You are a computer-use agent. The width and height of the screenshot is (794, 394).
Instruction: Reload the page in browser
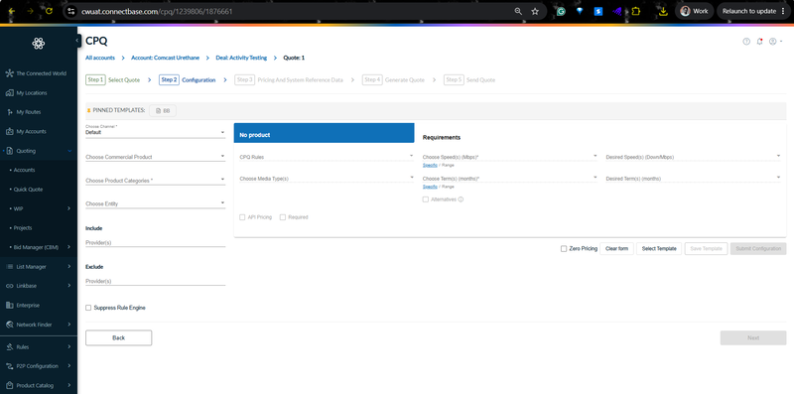pyautogui.click(x=49, y=11)
